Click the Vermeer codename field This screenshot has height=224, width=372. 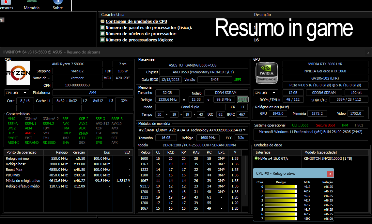pyautogui.click(x=77, y=78)
